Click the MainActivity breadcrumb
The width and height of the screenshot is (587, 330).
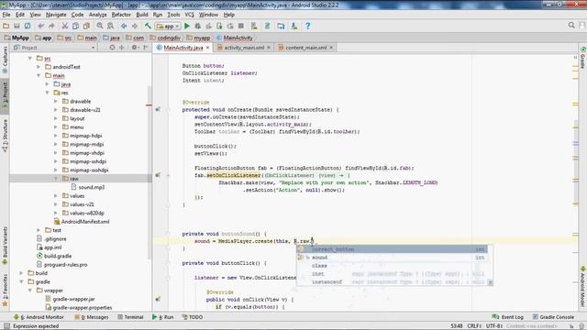tap(235, 38)
